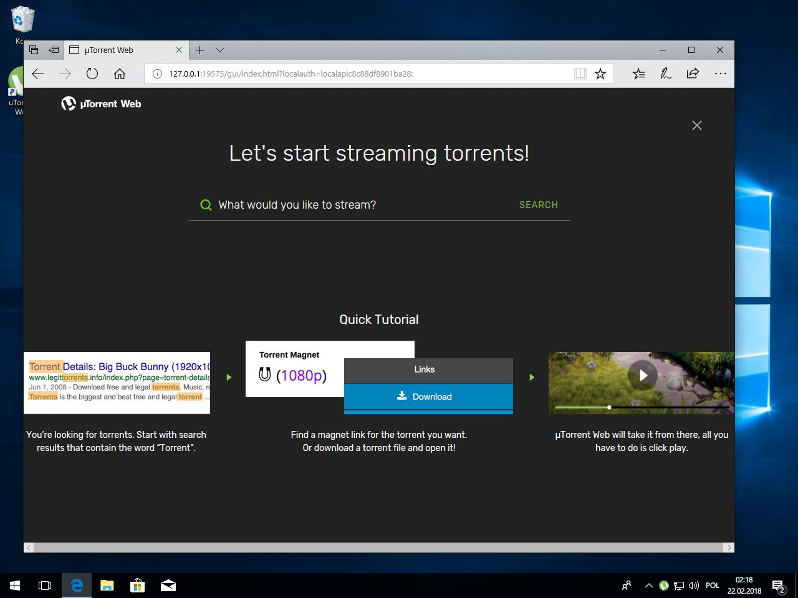Change the POL input language

pyautogui.click(x=713, y=586)
